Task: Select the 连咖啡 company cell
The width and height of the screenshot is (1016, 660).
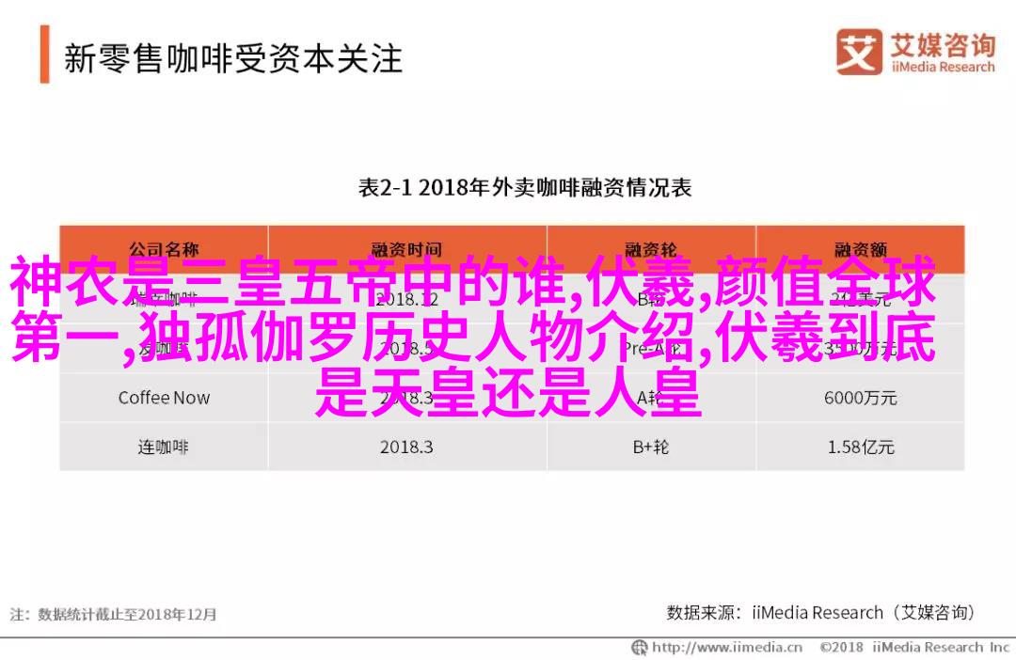Action: pos(164,447)
